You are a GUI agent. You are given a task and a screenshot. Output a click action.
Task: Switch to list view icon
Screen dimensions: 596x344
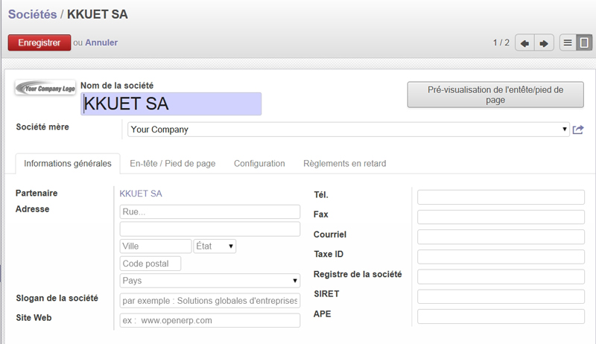tap(568, 42)
